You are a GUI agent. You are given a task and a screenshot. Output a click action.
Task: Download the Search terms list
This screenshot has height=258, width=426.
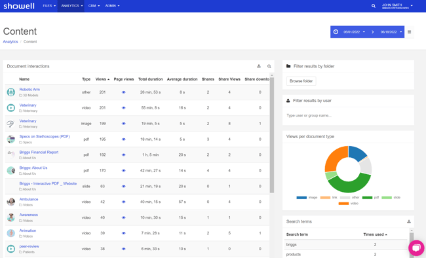click(408, 221)
